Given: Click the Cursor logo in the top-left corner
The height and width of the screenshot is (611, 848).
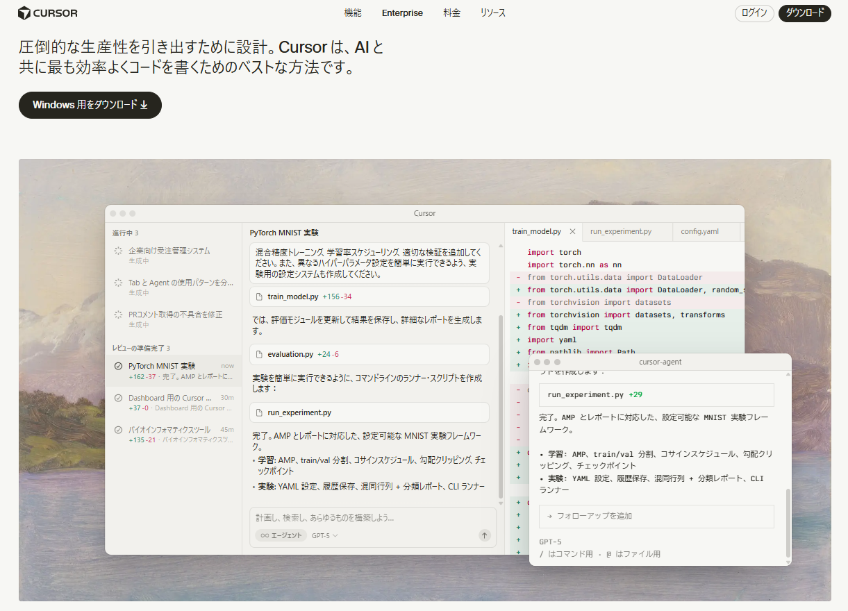Looking at the screenshot, I should [47, 12].
